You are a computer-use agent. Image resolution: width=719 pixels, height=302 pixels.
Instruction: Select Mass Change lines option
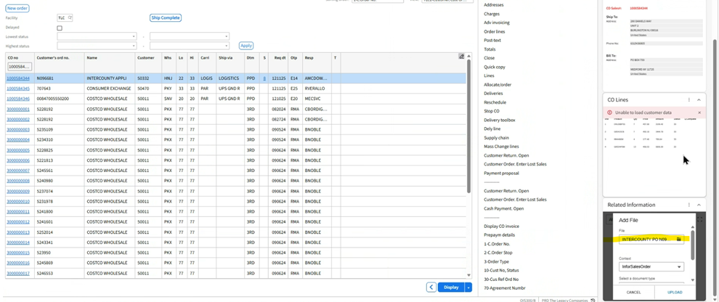click(x=501, y=147)
